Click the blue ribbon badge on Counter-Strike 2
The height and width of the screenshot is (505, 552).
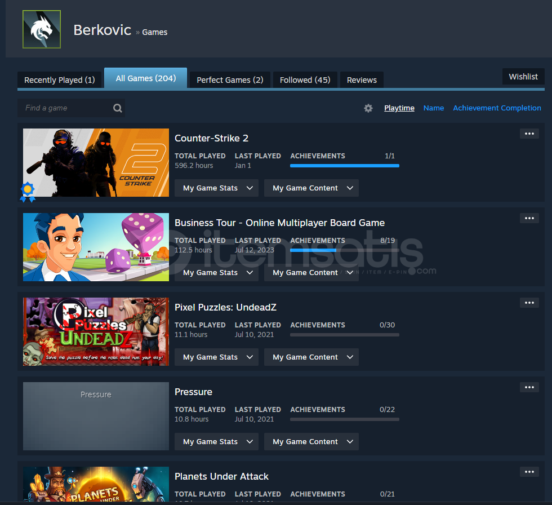27,192
